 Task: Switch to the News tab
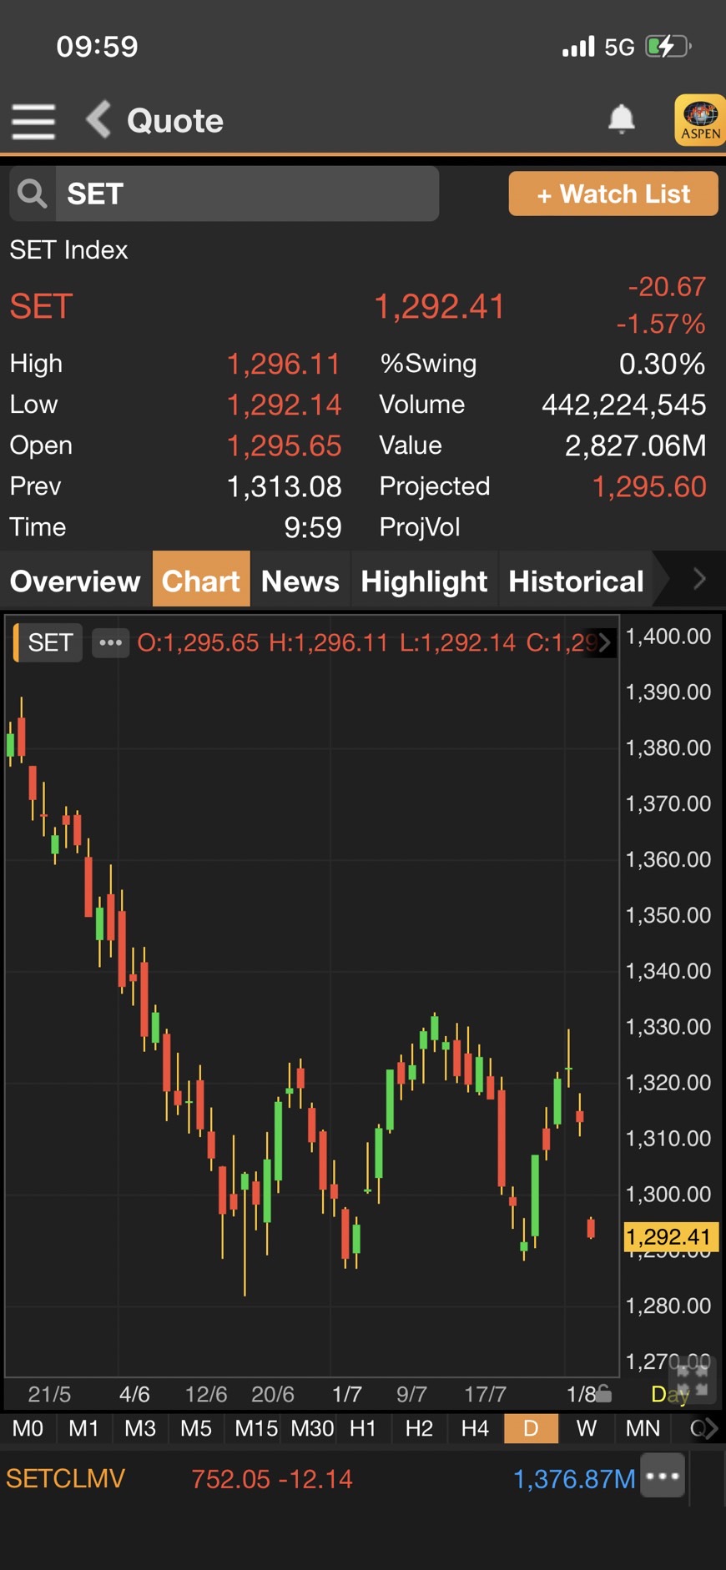[300, 581]
